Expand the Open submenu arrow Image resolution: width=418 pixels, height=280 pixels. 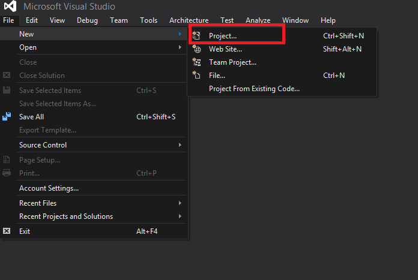tap(180, 47)
